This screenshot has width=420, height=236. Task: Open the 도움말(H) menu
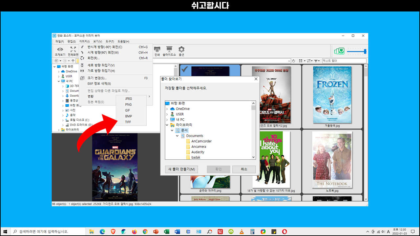pyautogui.click(x=123, y=42)
